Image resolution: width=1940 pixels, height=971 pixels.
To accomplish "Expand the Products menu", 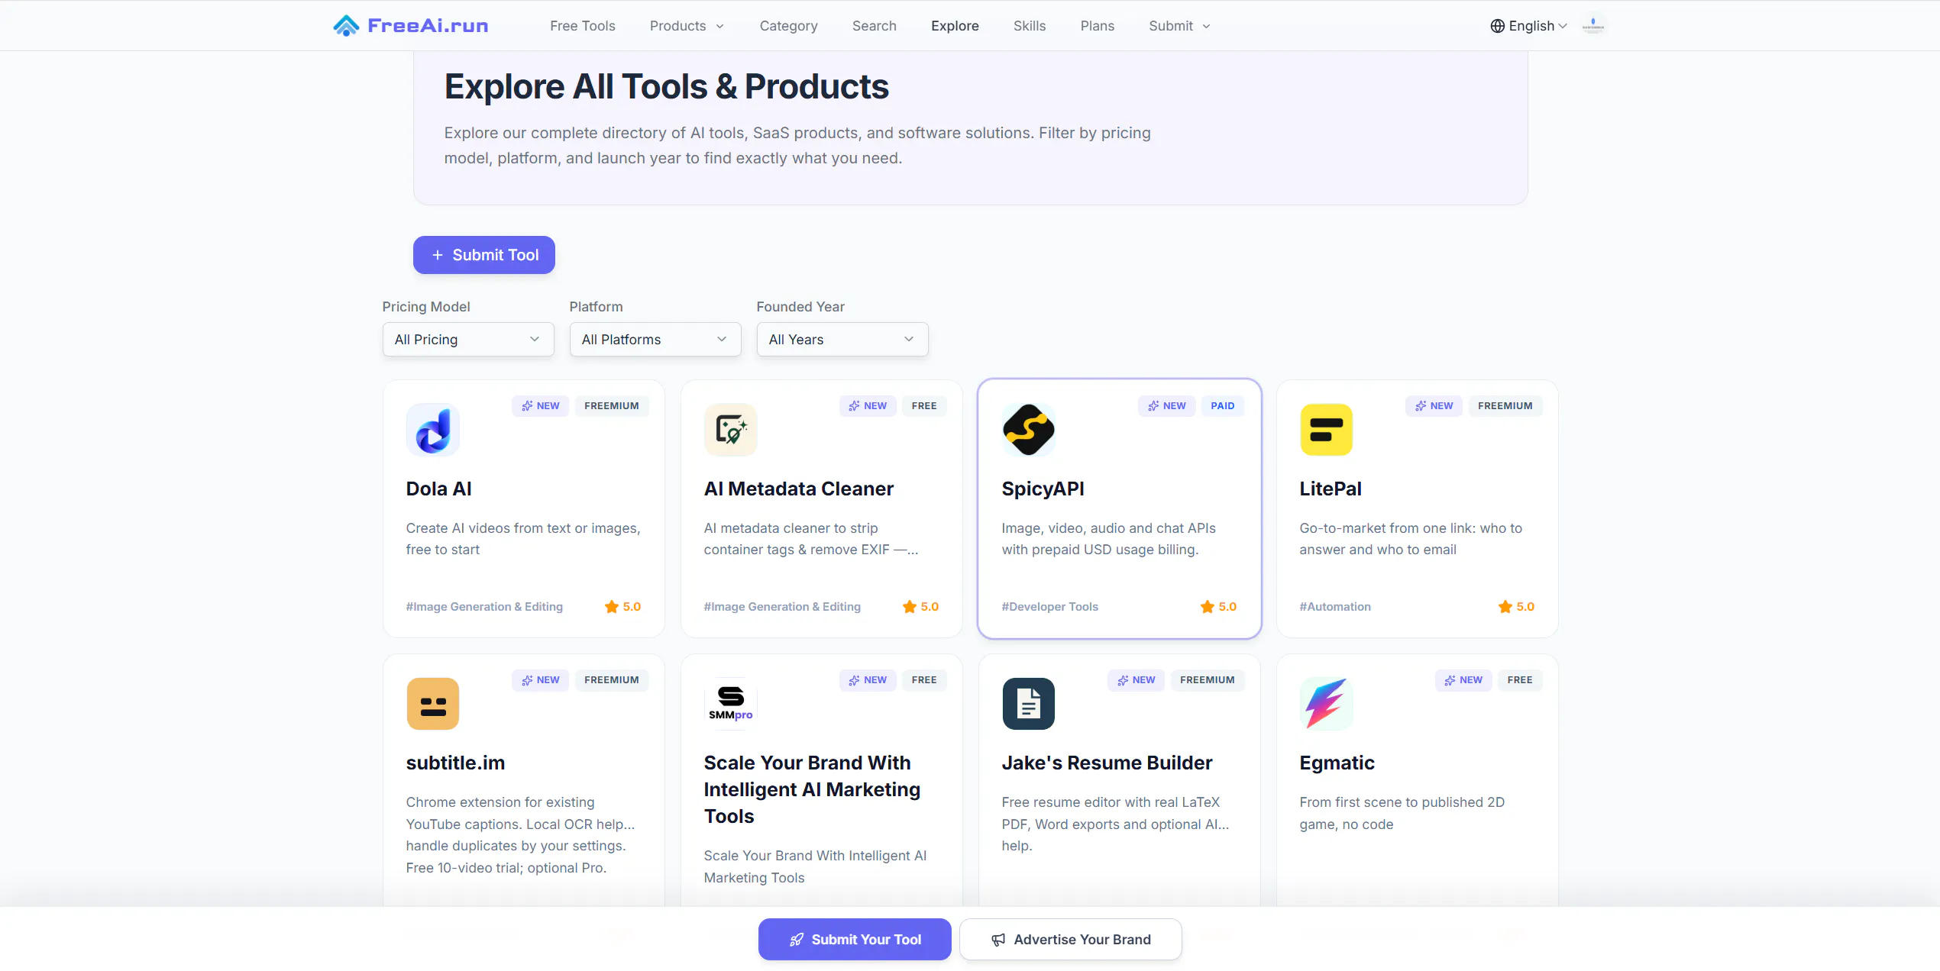I will click(687, 26).
